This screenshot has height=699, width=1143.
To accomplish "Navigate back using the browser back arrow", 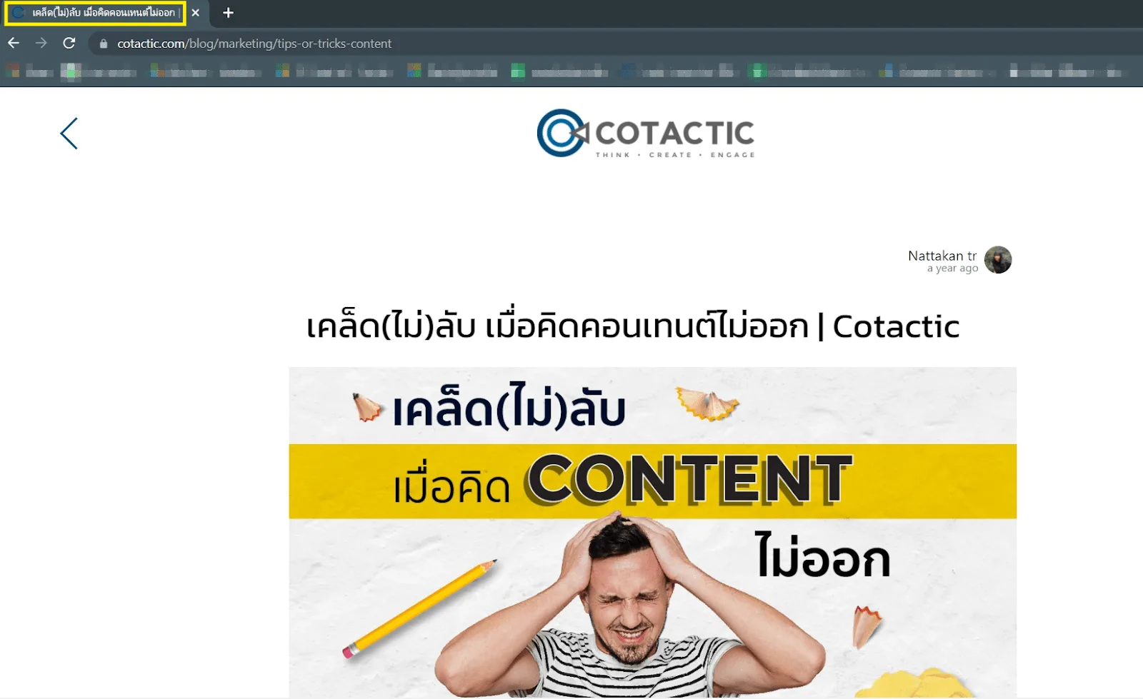I will 13,43.
